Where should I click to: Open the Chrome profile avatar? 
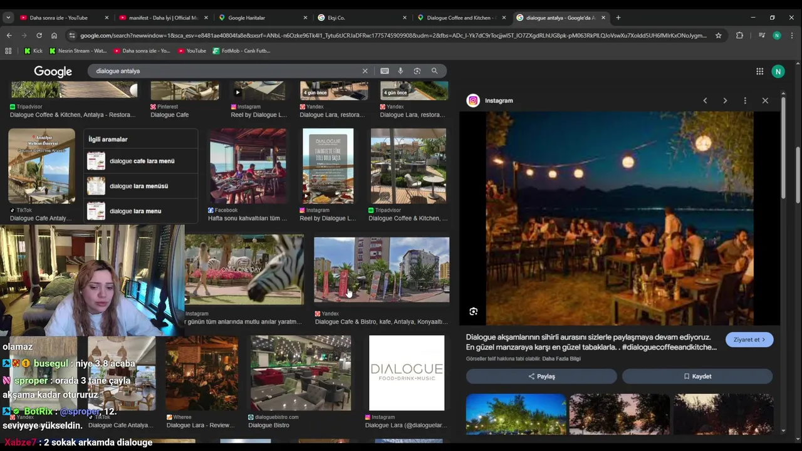[777, 36]
